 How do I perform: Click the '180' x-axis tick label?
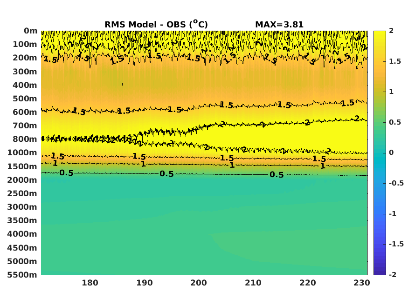tap(90, 282)
